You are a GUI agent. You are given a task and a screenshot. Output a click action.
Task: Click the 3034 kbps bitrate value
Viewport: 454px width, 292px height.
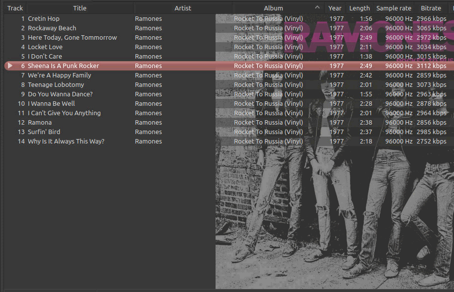tap(432, 47)
